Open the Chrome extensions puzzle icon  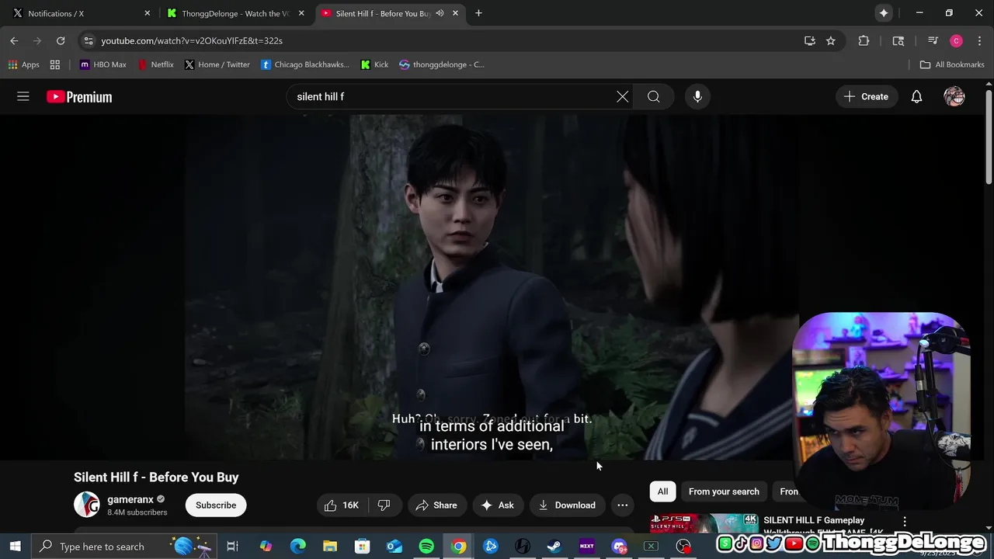(x=864, y=40)
